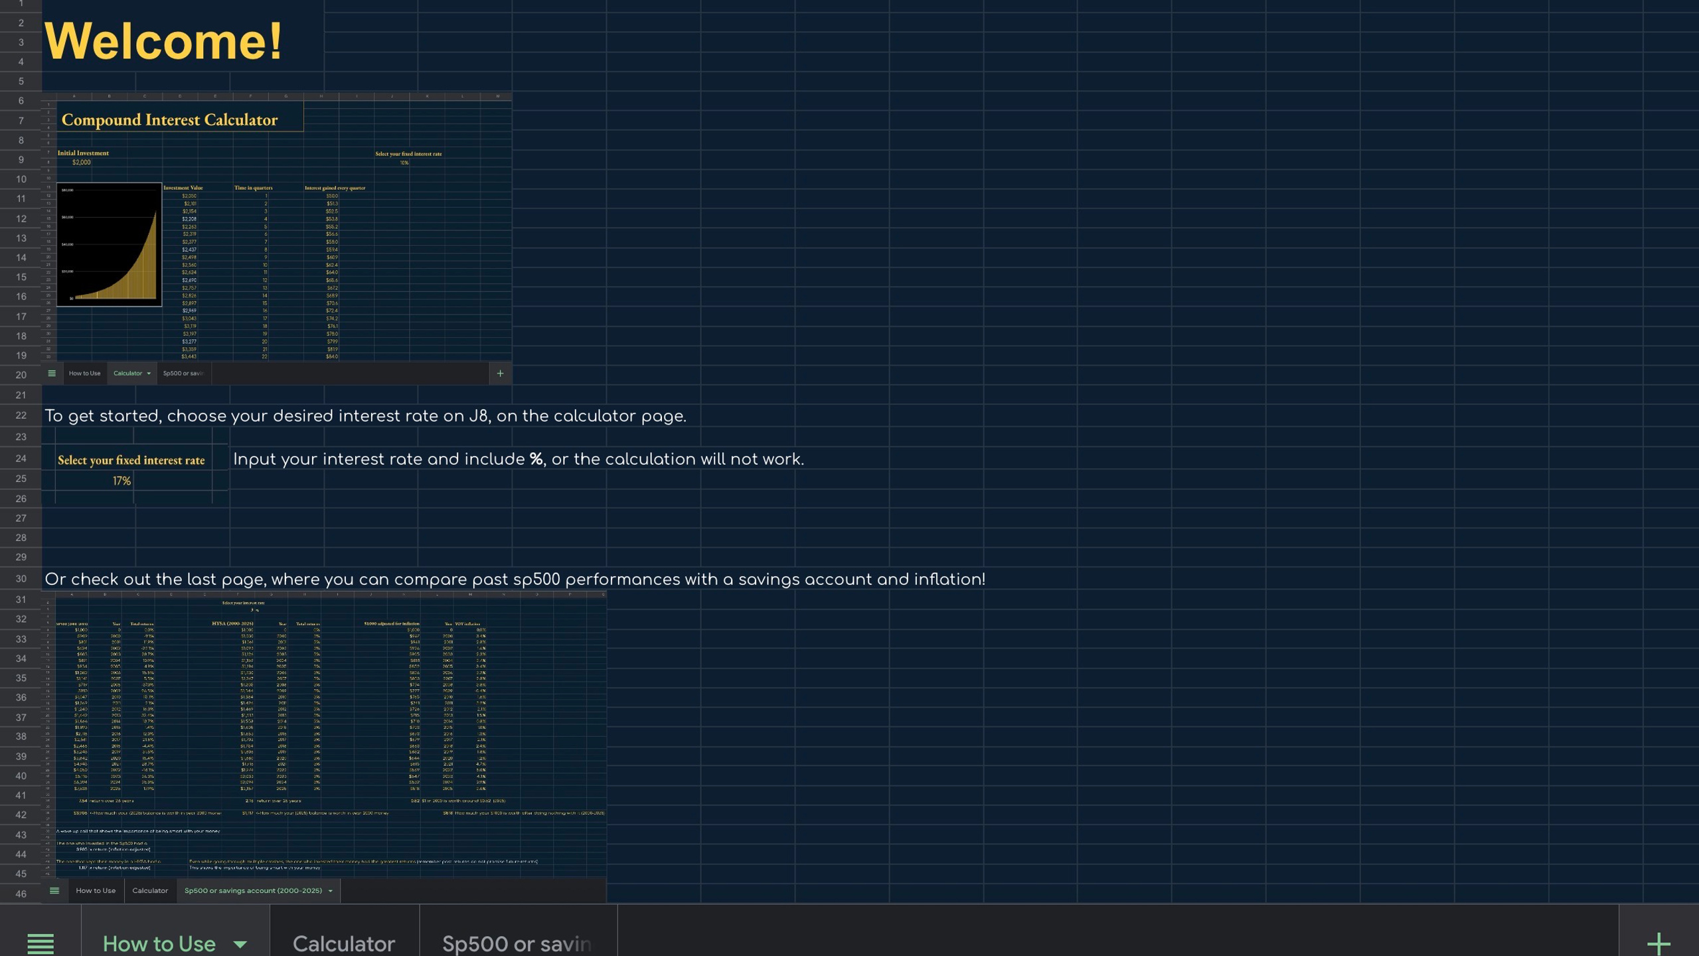Select the How to Use sheet tab
This screenshot has width=1699, height=956.
[159, 943]
